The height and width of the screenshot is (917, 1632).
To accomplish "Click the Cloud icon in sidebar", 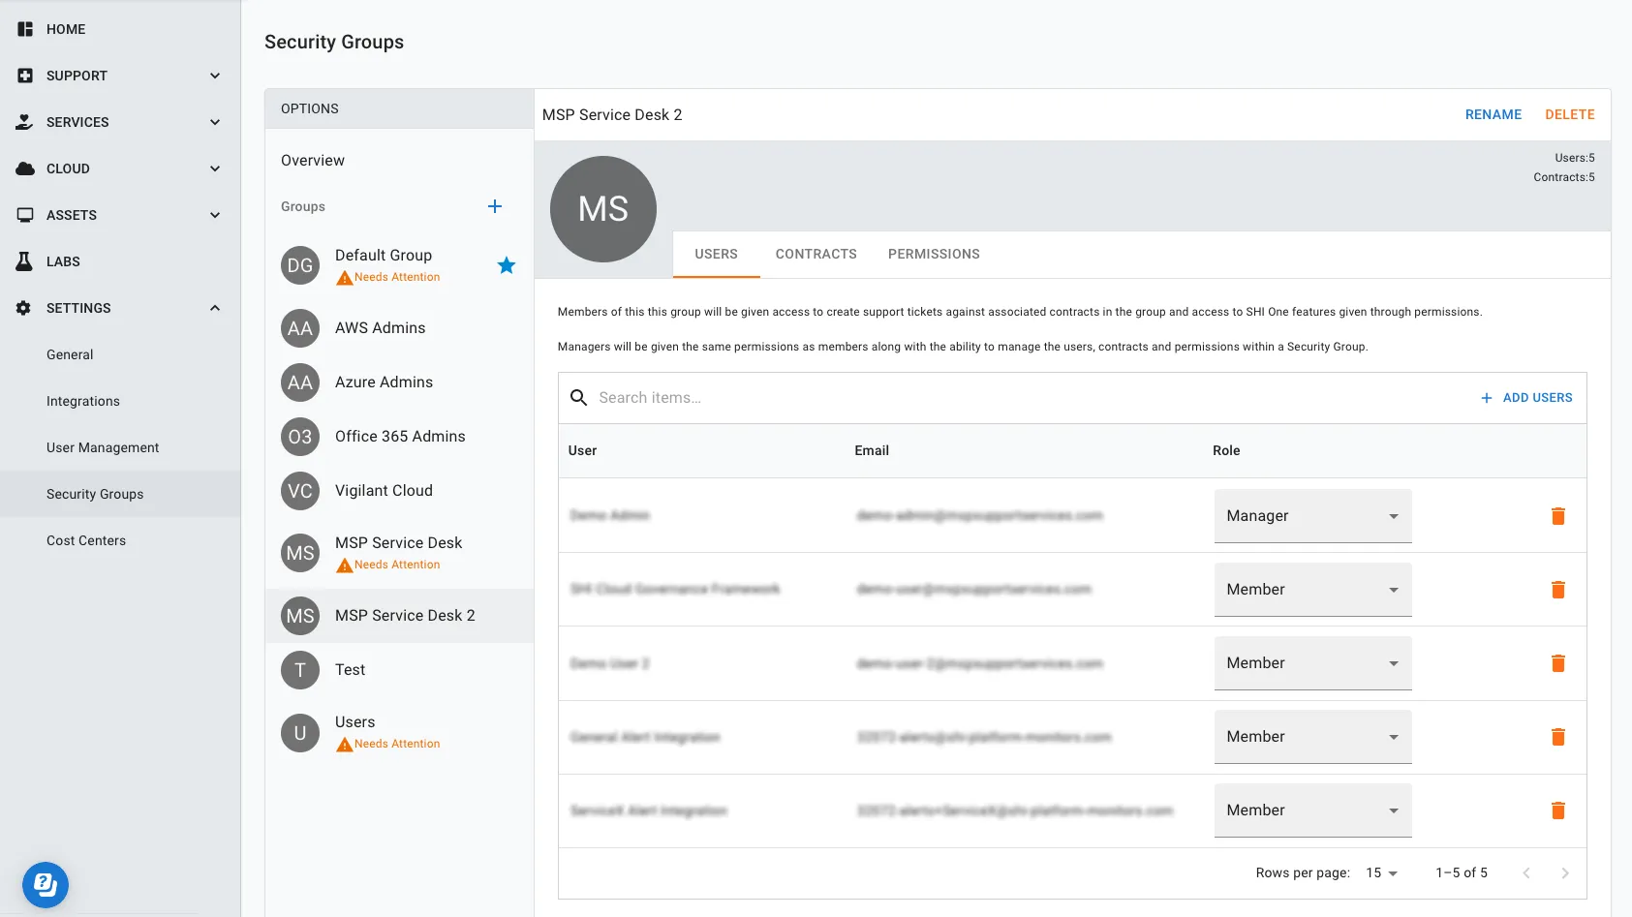I will (25, 168).
